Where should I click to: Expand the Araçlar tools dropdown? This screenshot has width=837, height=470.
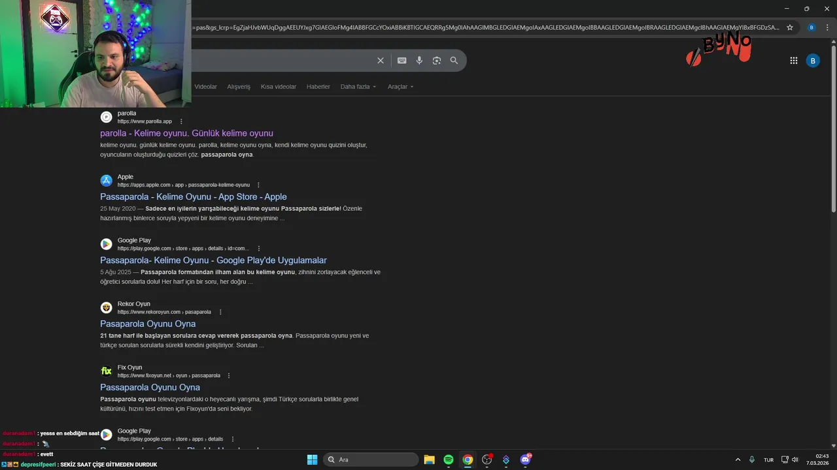pyautogui.click(x=401, y=87)
